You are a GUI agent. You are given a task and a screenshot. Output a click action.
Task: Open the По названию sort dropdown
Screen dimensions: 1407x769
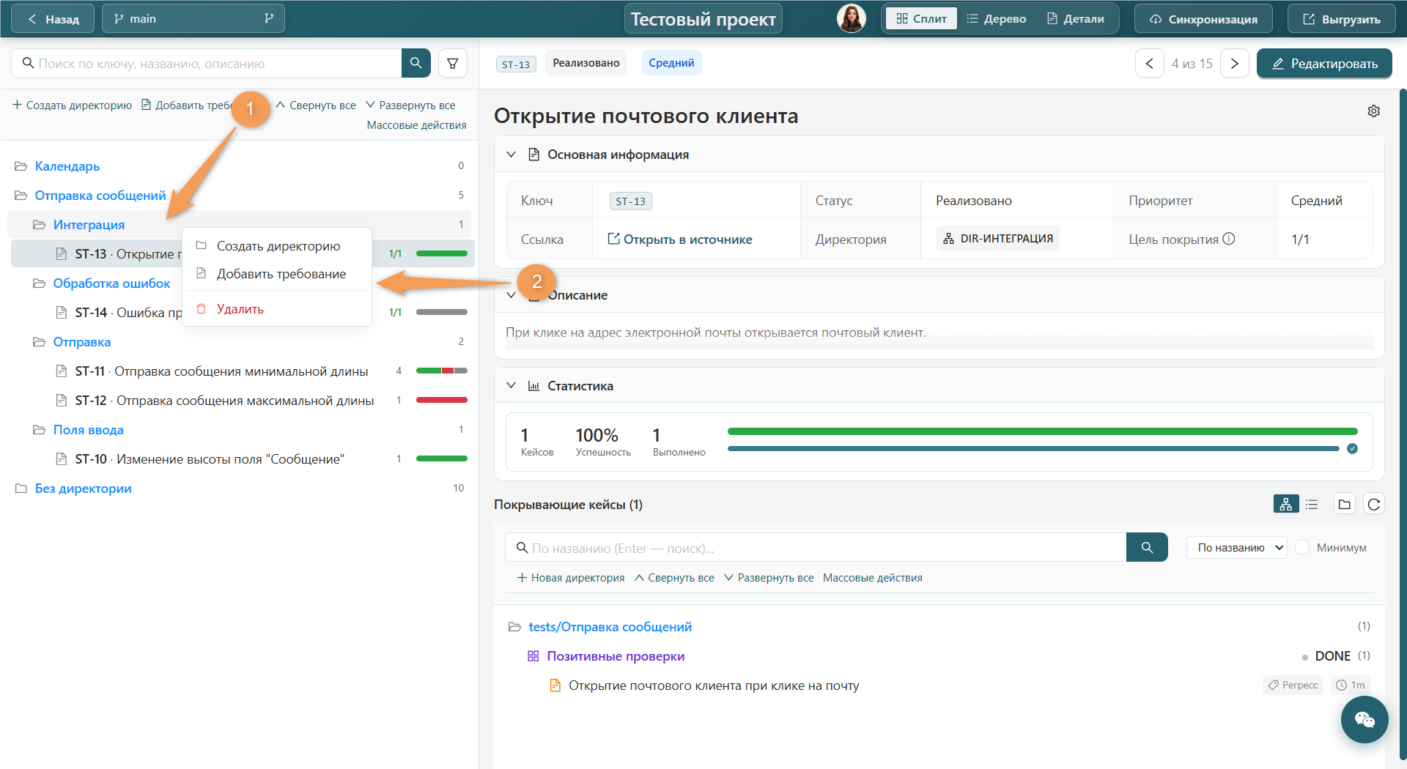[x=1237, y=548]
